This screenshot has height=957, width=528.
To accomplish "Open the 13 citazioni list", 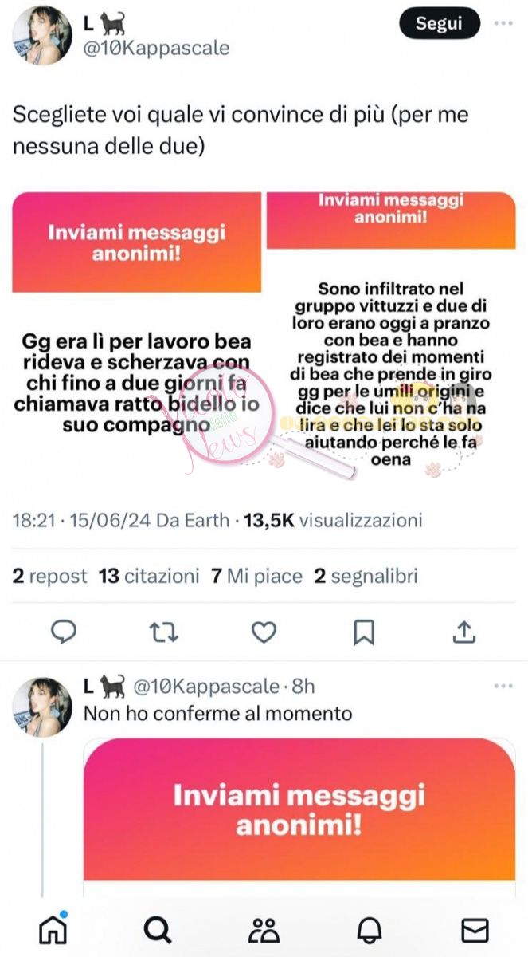I will coord(149,576).
